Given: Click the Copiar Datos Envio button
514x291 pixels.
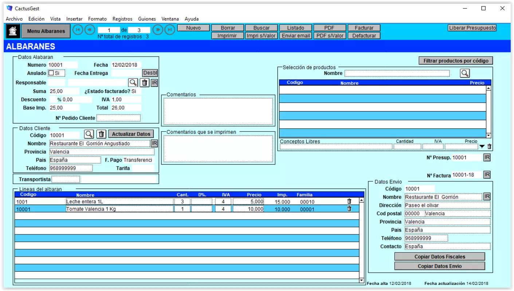Looking at the screenshot, I should pos(440,266).
